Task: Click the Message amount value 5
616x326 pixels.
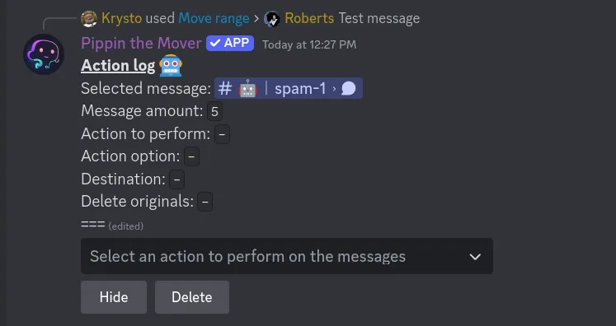Action: [214, 111]
